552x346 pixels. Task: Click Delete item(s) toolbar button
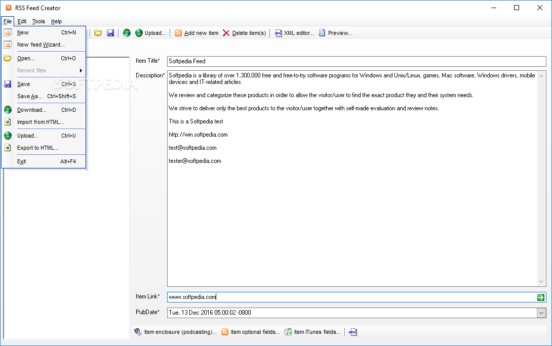(x=244, y=33)
